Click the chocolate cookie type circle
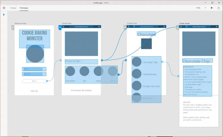The image size is (223, 137). click(70, 71)
